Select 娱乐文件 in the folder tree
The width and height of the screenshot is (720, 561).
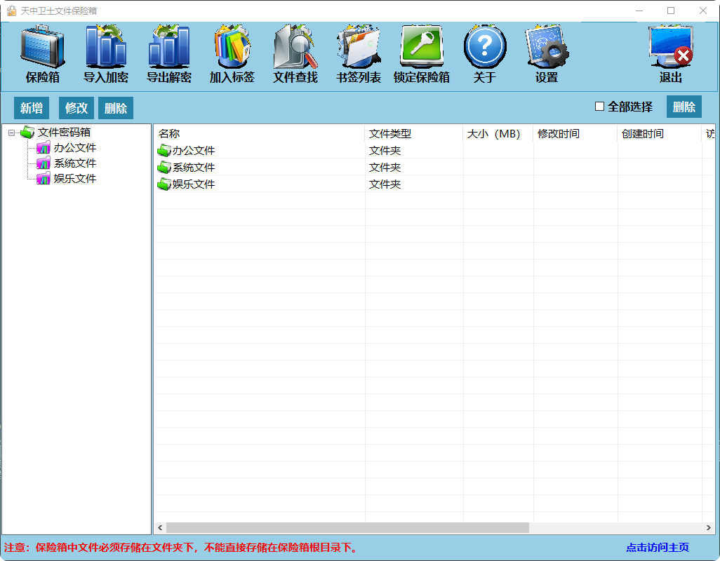pyautogui.click(x=74, y=179)
